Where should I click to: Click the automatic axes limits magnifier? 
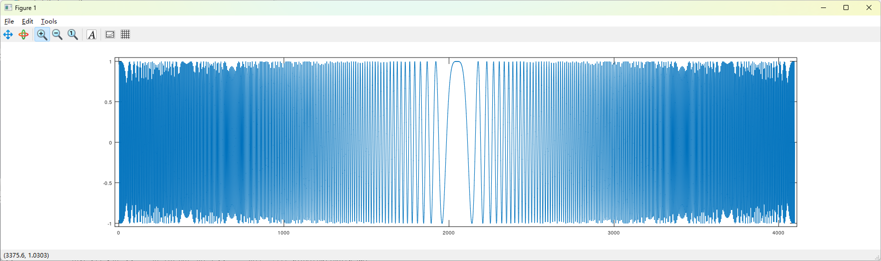point(73,34)
